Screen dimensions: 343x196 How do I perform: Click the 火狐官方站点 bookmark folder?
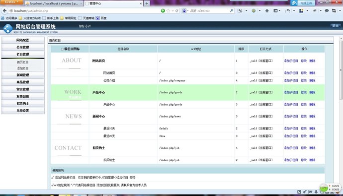(x=30, y=18)
